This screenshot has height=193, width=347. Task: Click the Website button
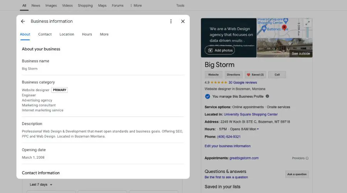[213, 74]
